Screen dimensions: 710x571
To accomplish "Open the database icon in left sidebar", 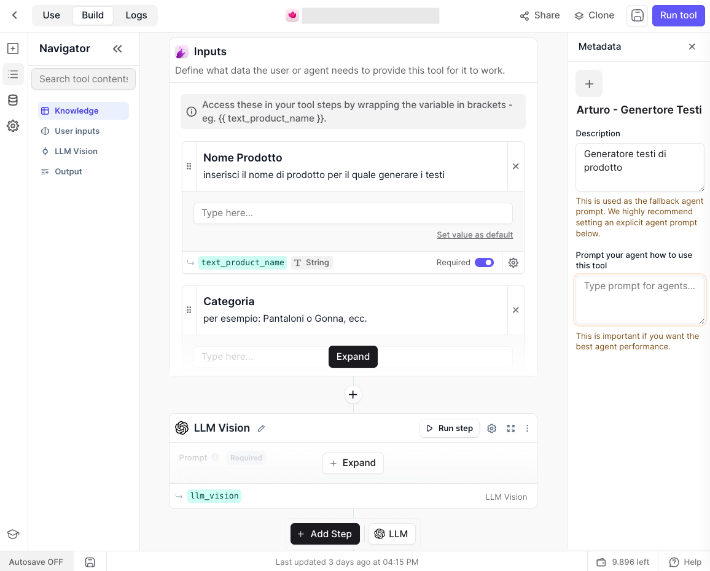I will (x=13, y=100).
